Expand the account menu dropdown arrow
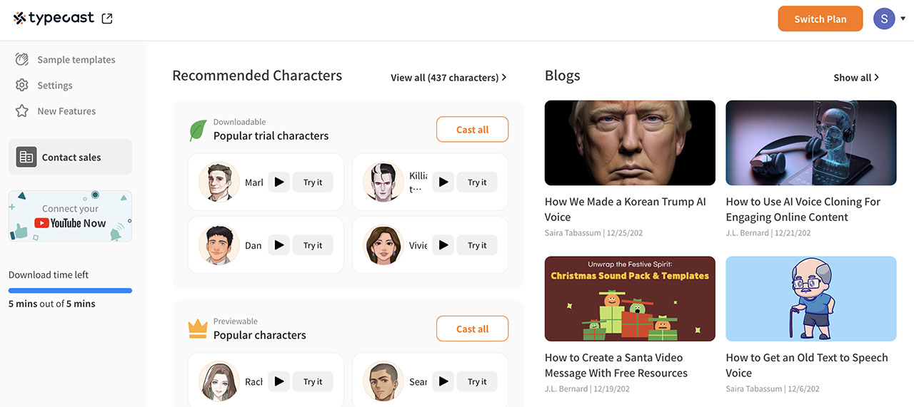The width and height of the screenshot is (914, 407). [903, 19]
